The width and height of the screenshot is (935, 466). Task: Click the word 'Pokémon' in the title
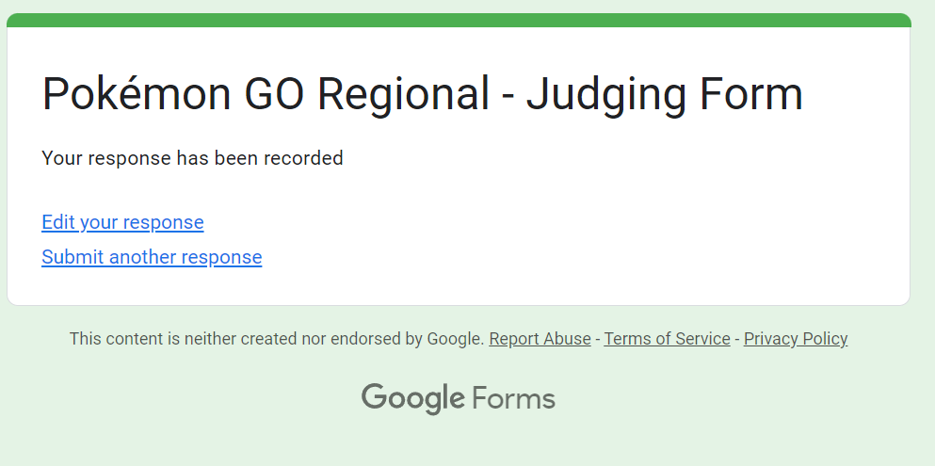point(137,95)
